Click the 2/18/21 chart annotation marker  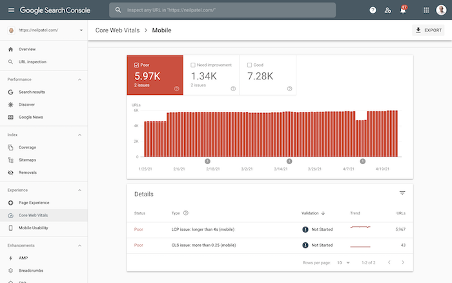click(207, 162)
